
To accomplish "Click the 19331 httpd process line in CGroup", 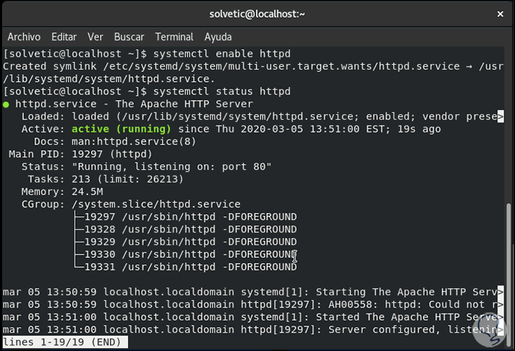I will click(190, 267).
